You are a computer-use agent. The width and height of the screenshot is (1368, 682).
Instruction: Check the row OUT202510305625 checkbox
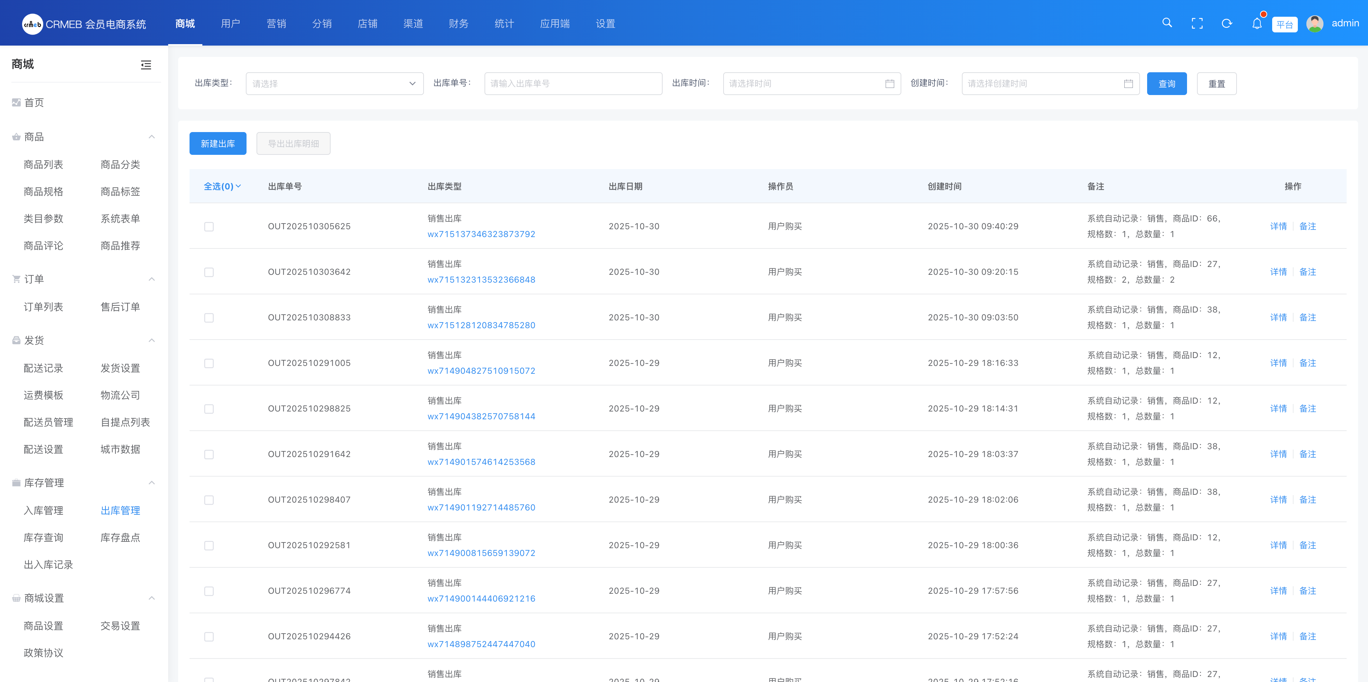coord(209,227)
